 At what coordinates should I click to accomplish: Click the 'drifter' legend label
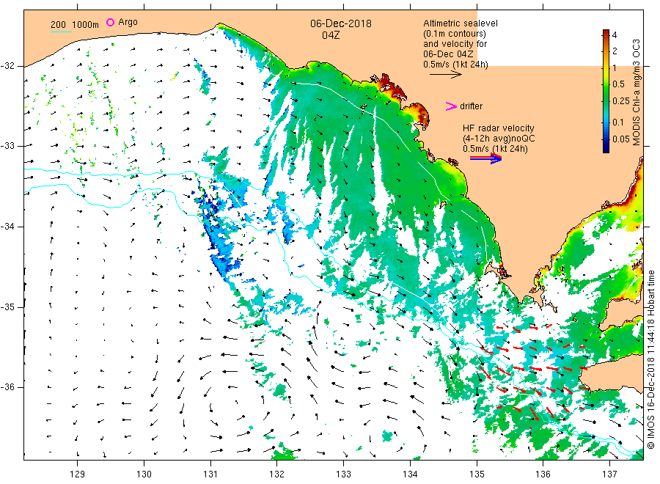click(471, 106)
